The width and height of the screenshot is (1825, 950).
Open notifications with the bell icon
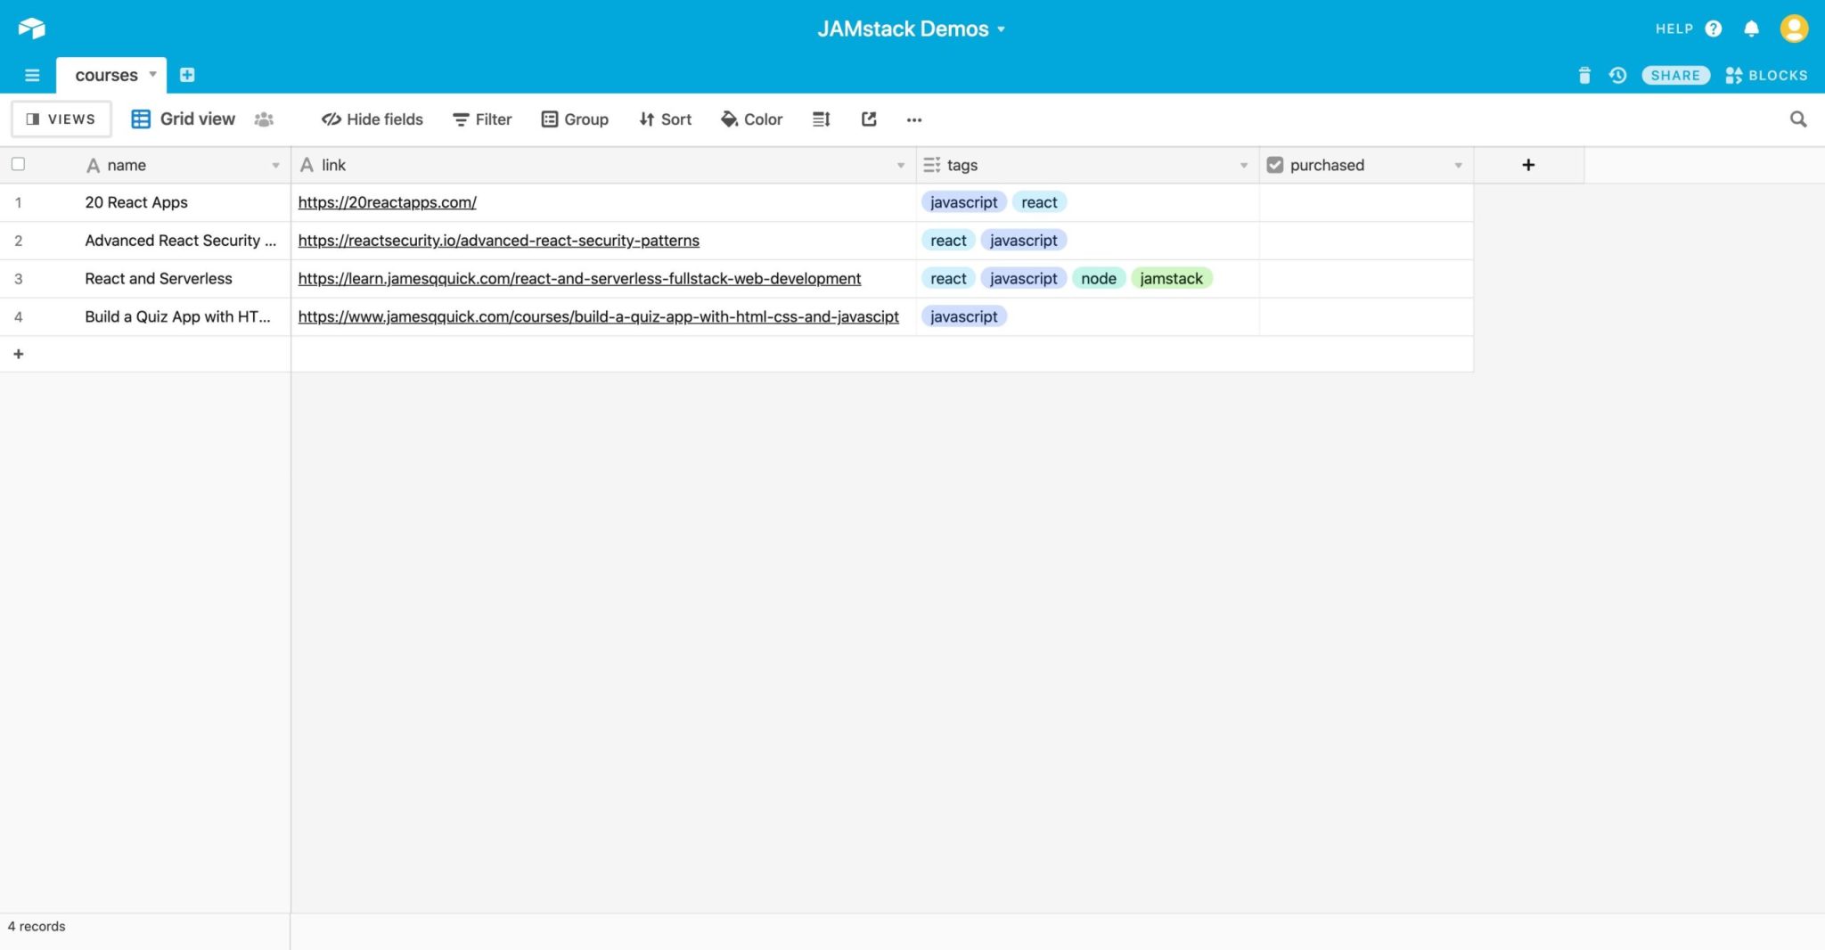[x=1751, y=28]
